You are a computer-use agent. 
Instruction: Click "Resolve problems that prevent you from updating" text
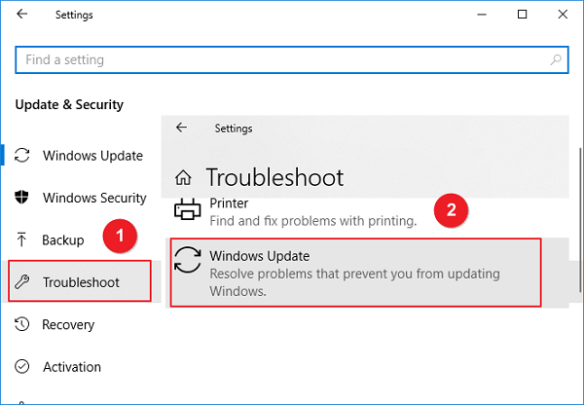point(357,274)
